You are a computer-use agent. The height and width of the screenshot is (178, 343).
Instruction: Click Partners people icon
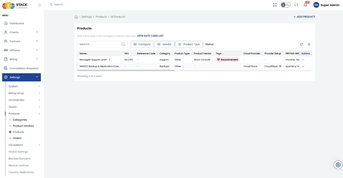[x=6, y=41]
